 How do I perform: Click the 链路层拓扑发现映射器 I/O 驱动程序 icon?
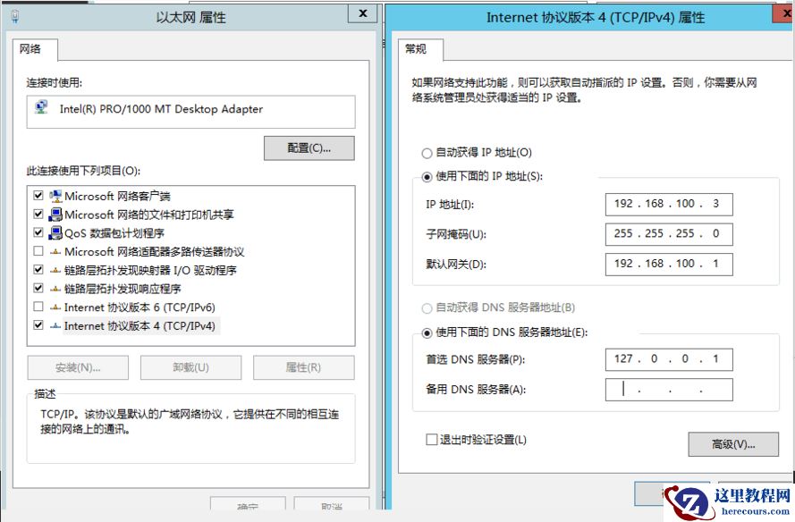[x=55, y=271]
